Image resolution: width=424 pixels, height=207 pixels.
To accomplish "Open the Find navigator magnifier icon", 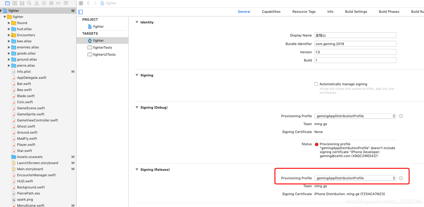I will click(x=29, y=3).
